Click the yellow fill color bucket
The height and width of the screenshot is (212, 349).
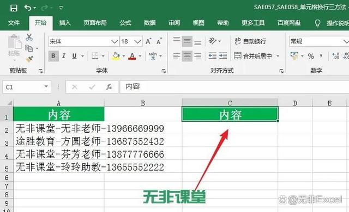116,56
